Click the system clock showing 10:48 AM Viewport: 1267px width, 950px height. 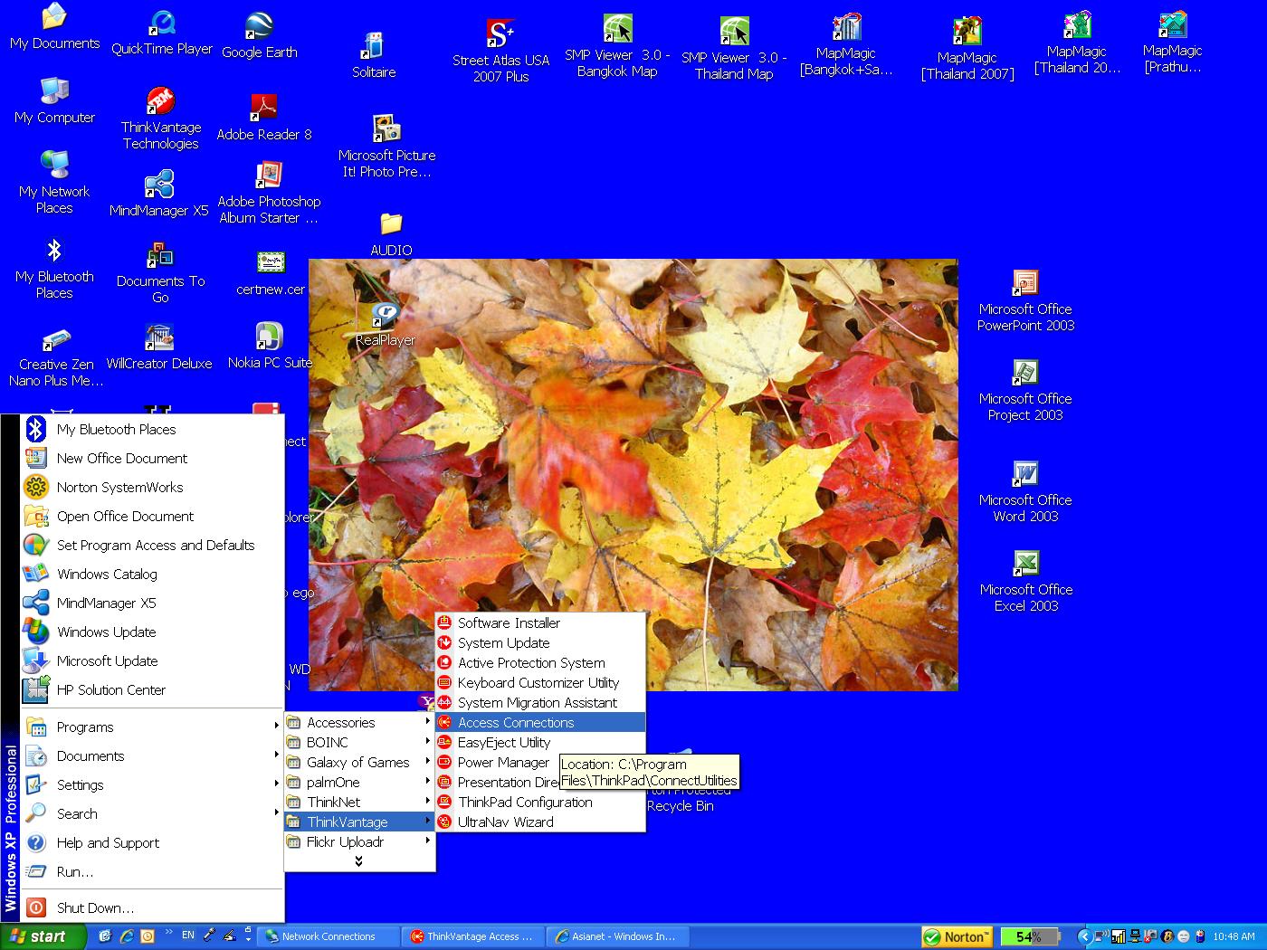(1234, 936)
